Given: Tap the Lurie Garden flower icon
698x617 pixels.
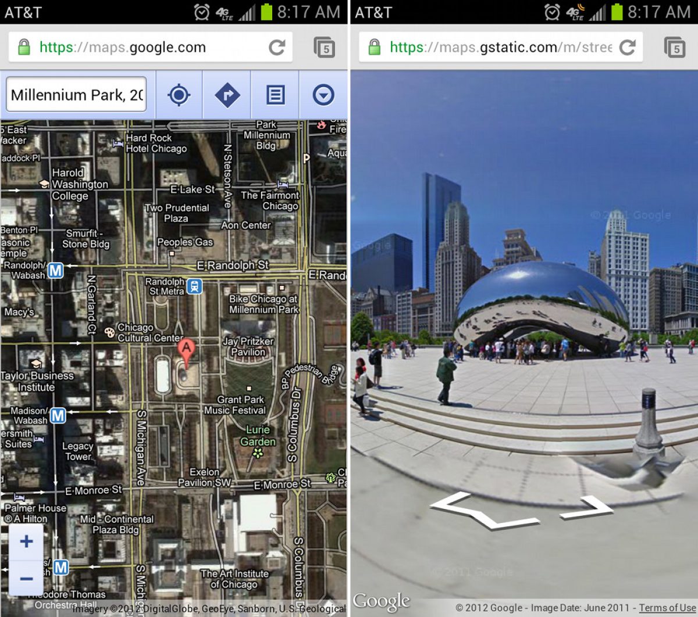Looking at the screenshot, I should pos(258,453).
